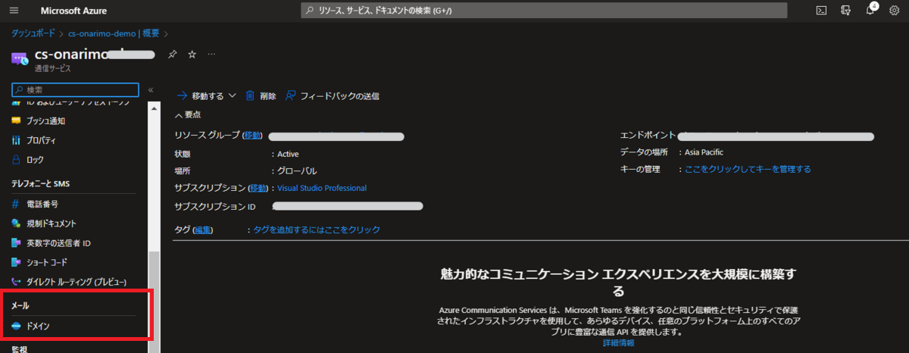
Task: Focus the sidebar 検索 filter field
Action: [x=75, y=89]
